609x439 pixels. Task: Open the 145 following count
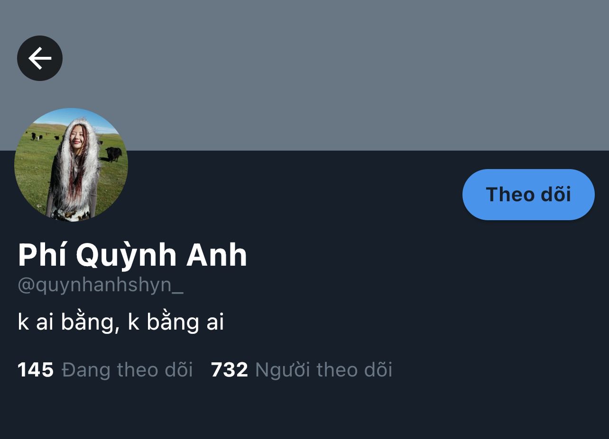click(36, 370)
